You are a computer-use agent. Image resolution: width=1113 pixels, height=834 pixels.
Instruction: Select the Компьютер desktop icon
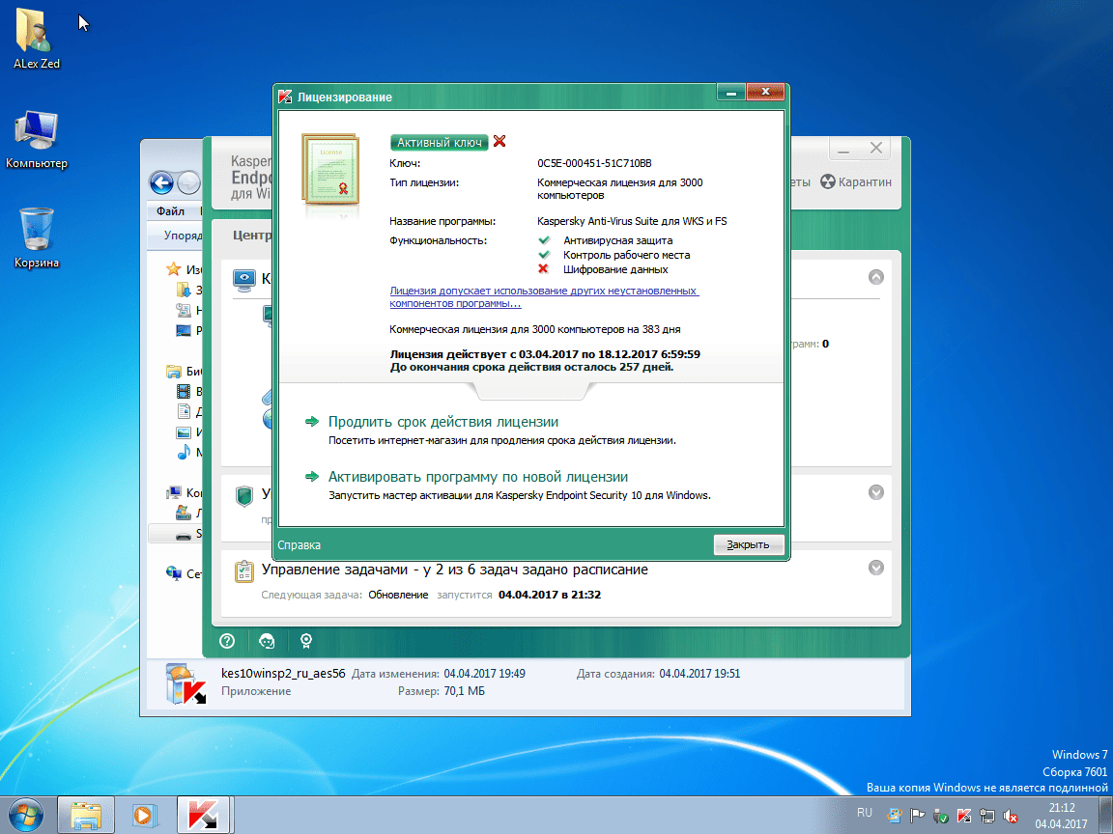click(36, 140)
